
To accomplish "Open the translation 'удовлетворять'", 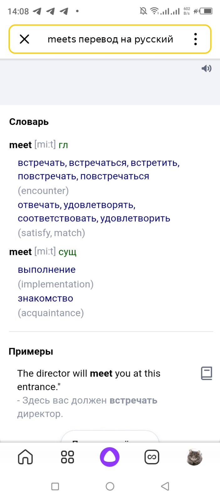I will pos(99,205).
